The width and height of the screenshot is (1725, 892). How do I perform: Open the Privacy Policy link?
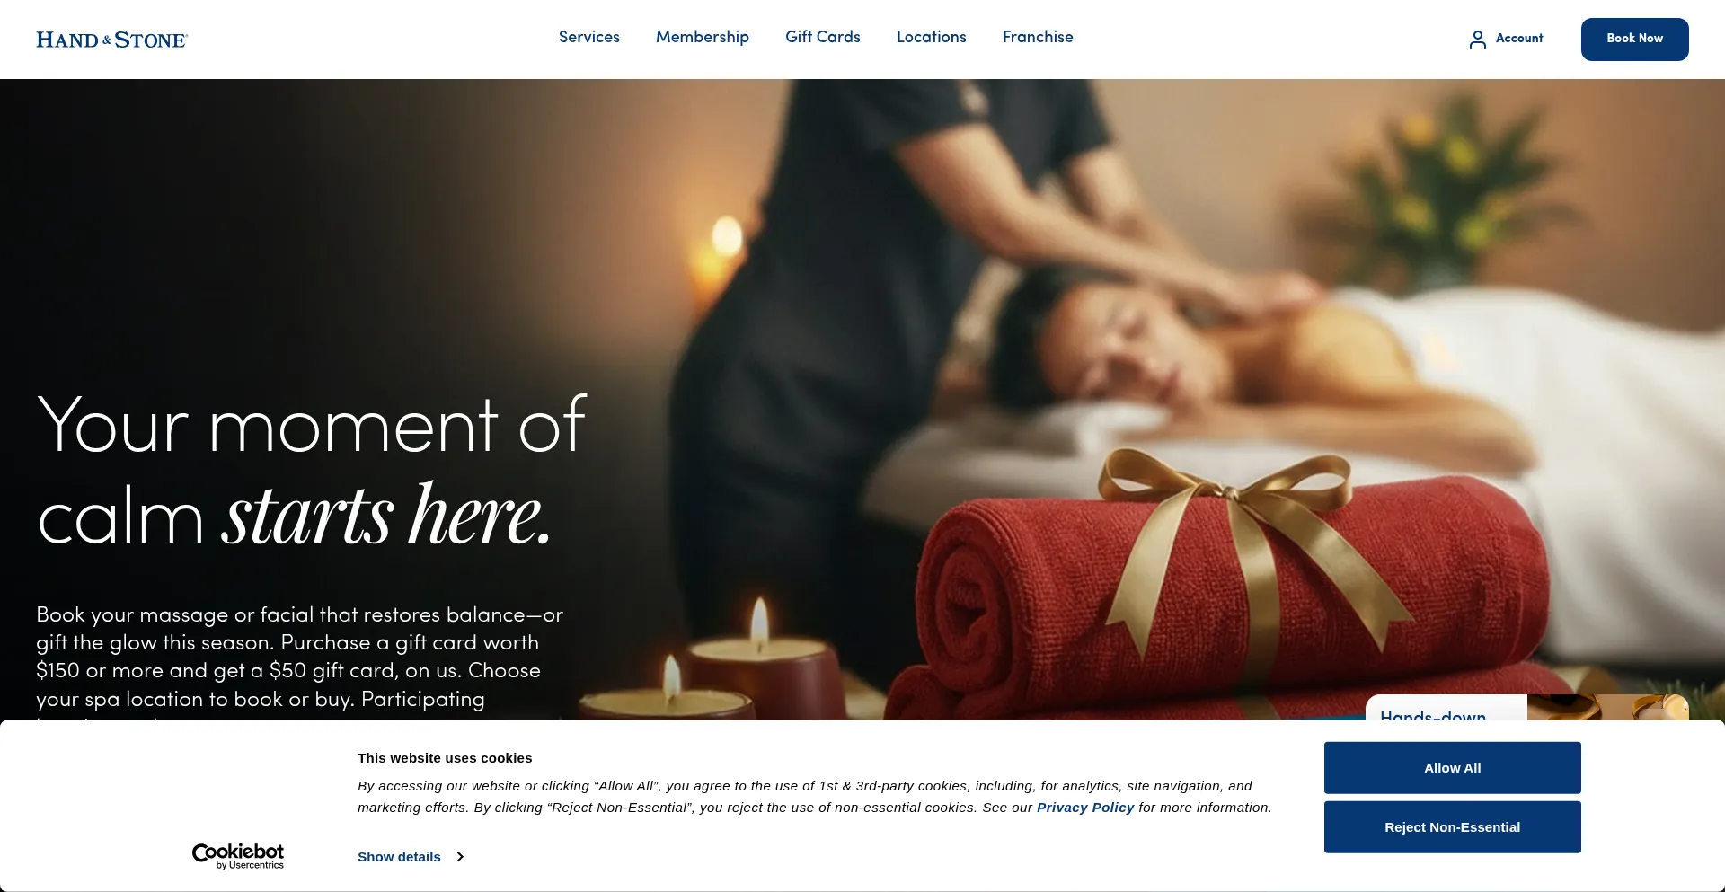1085,808
